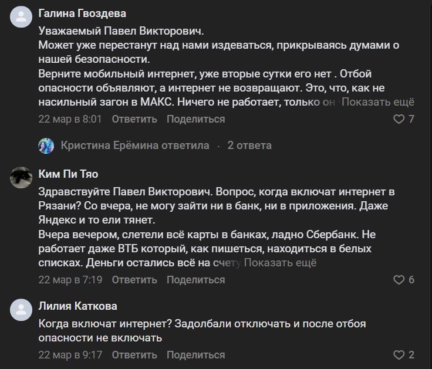
Task: Click Кристина Ерёмина's small reply avatar
Action: click(46, 145)
